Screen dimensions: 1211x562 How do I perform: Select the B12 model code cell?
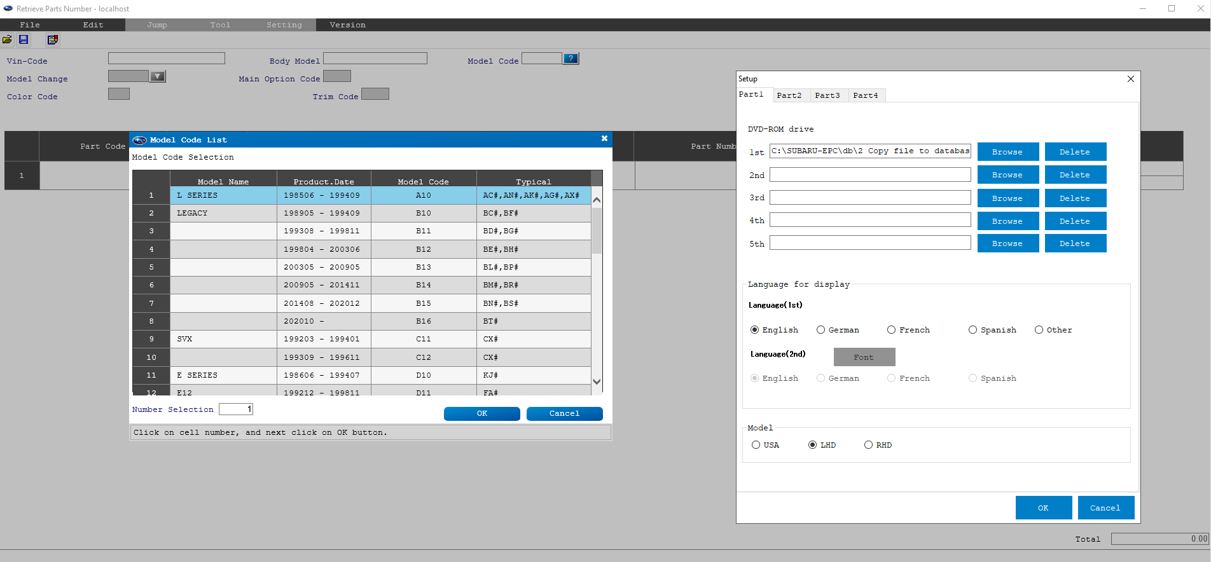424,249
